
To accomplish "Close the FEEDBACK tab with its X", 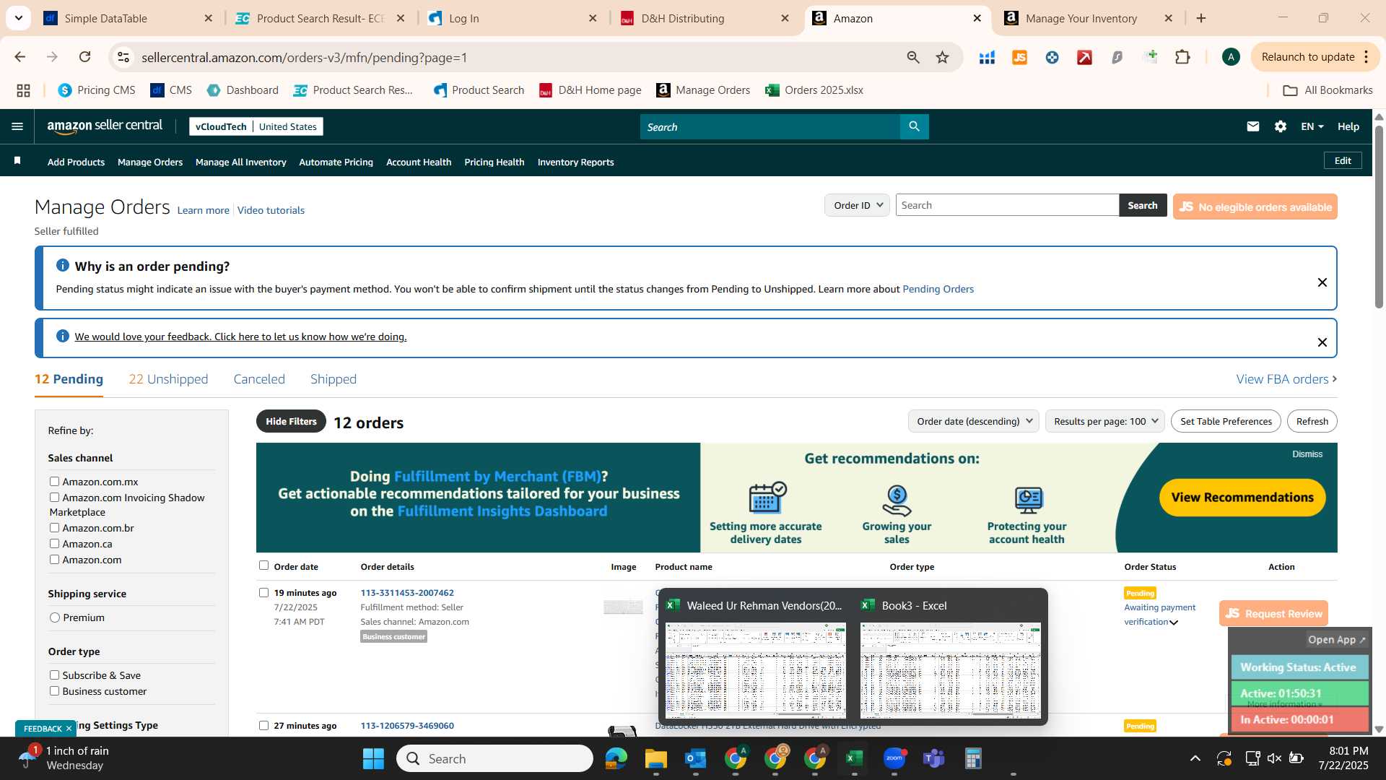I will pos(69,729).
